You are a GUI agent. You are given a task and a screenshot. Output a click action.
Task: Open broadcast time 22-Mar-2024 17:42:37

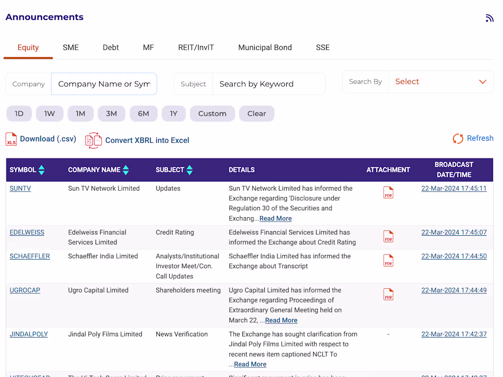point(454,334)
